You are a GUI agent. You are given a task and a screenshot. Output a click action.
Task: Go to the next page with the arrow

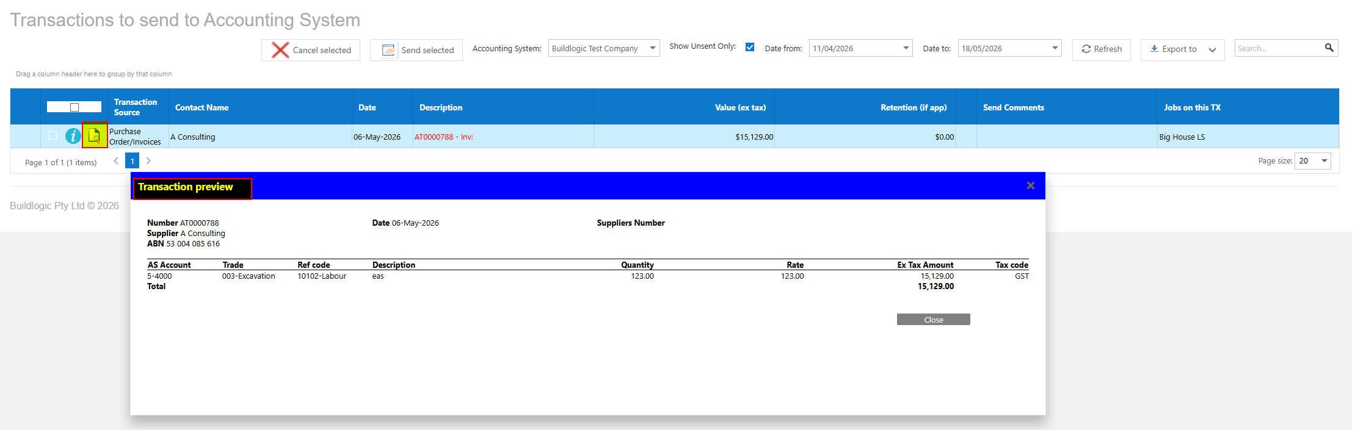[148, 161]
